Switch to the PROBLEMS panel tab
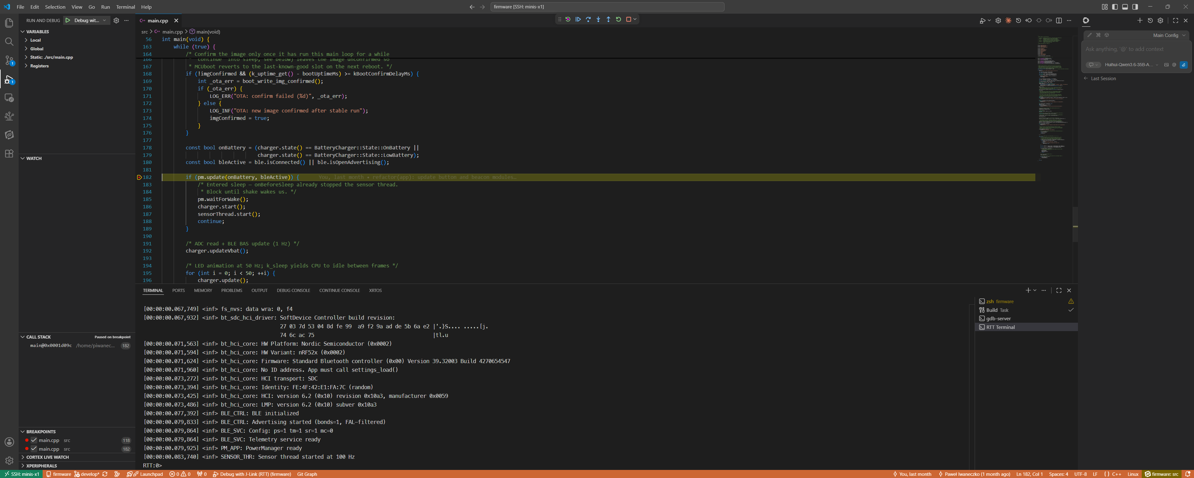1194x478 pixels. 232,291
